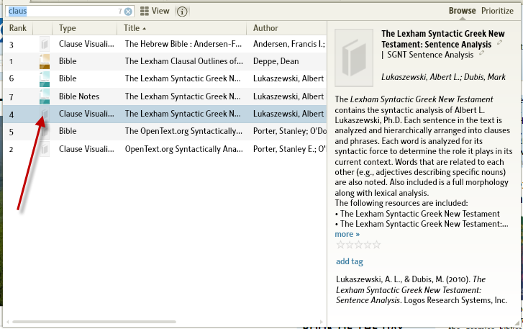Select 'Deppe, Dean' author cell
The width and height of the screenshot is (523, 329).
[276, 61]
